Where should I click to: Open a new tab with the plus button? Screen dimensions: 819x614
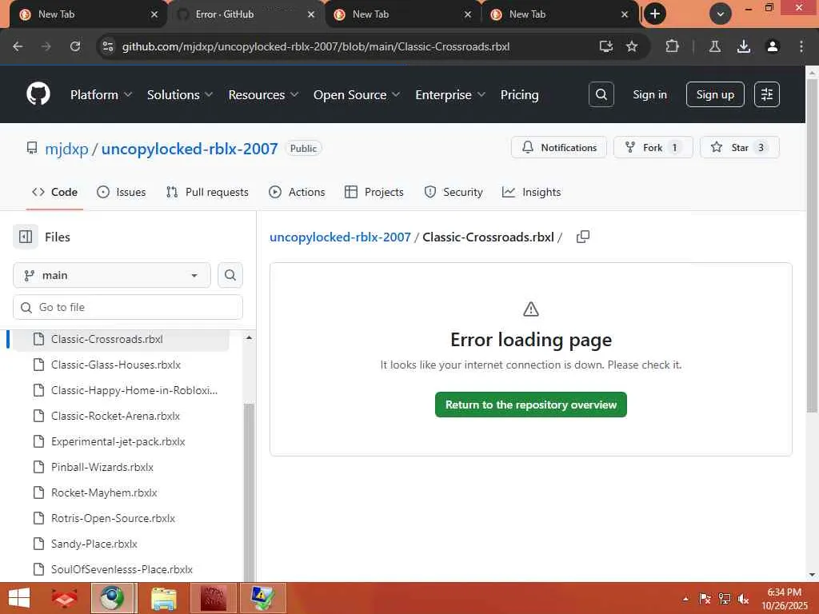pos(655,14)
